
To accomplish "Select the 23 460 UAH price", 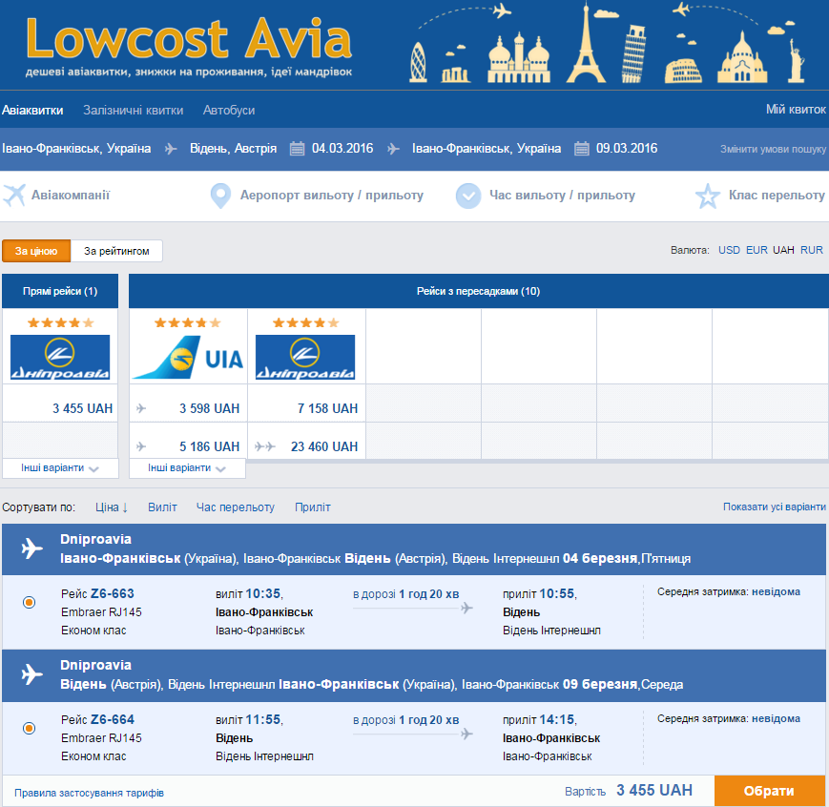I will point(324,446).
